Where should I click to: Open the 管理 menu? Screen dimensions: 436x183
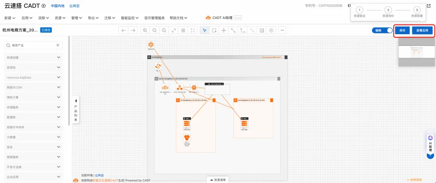click(x=77, y=18)
